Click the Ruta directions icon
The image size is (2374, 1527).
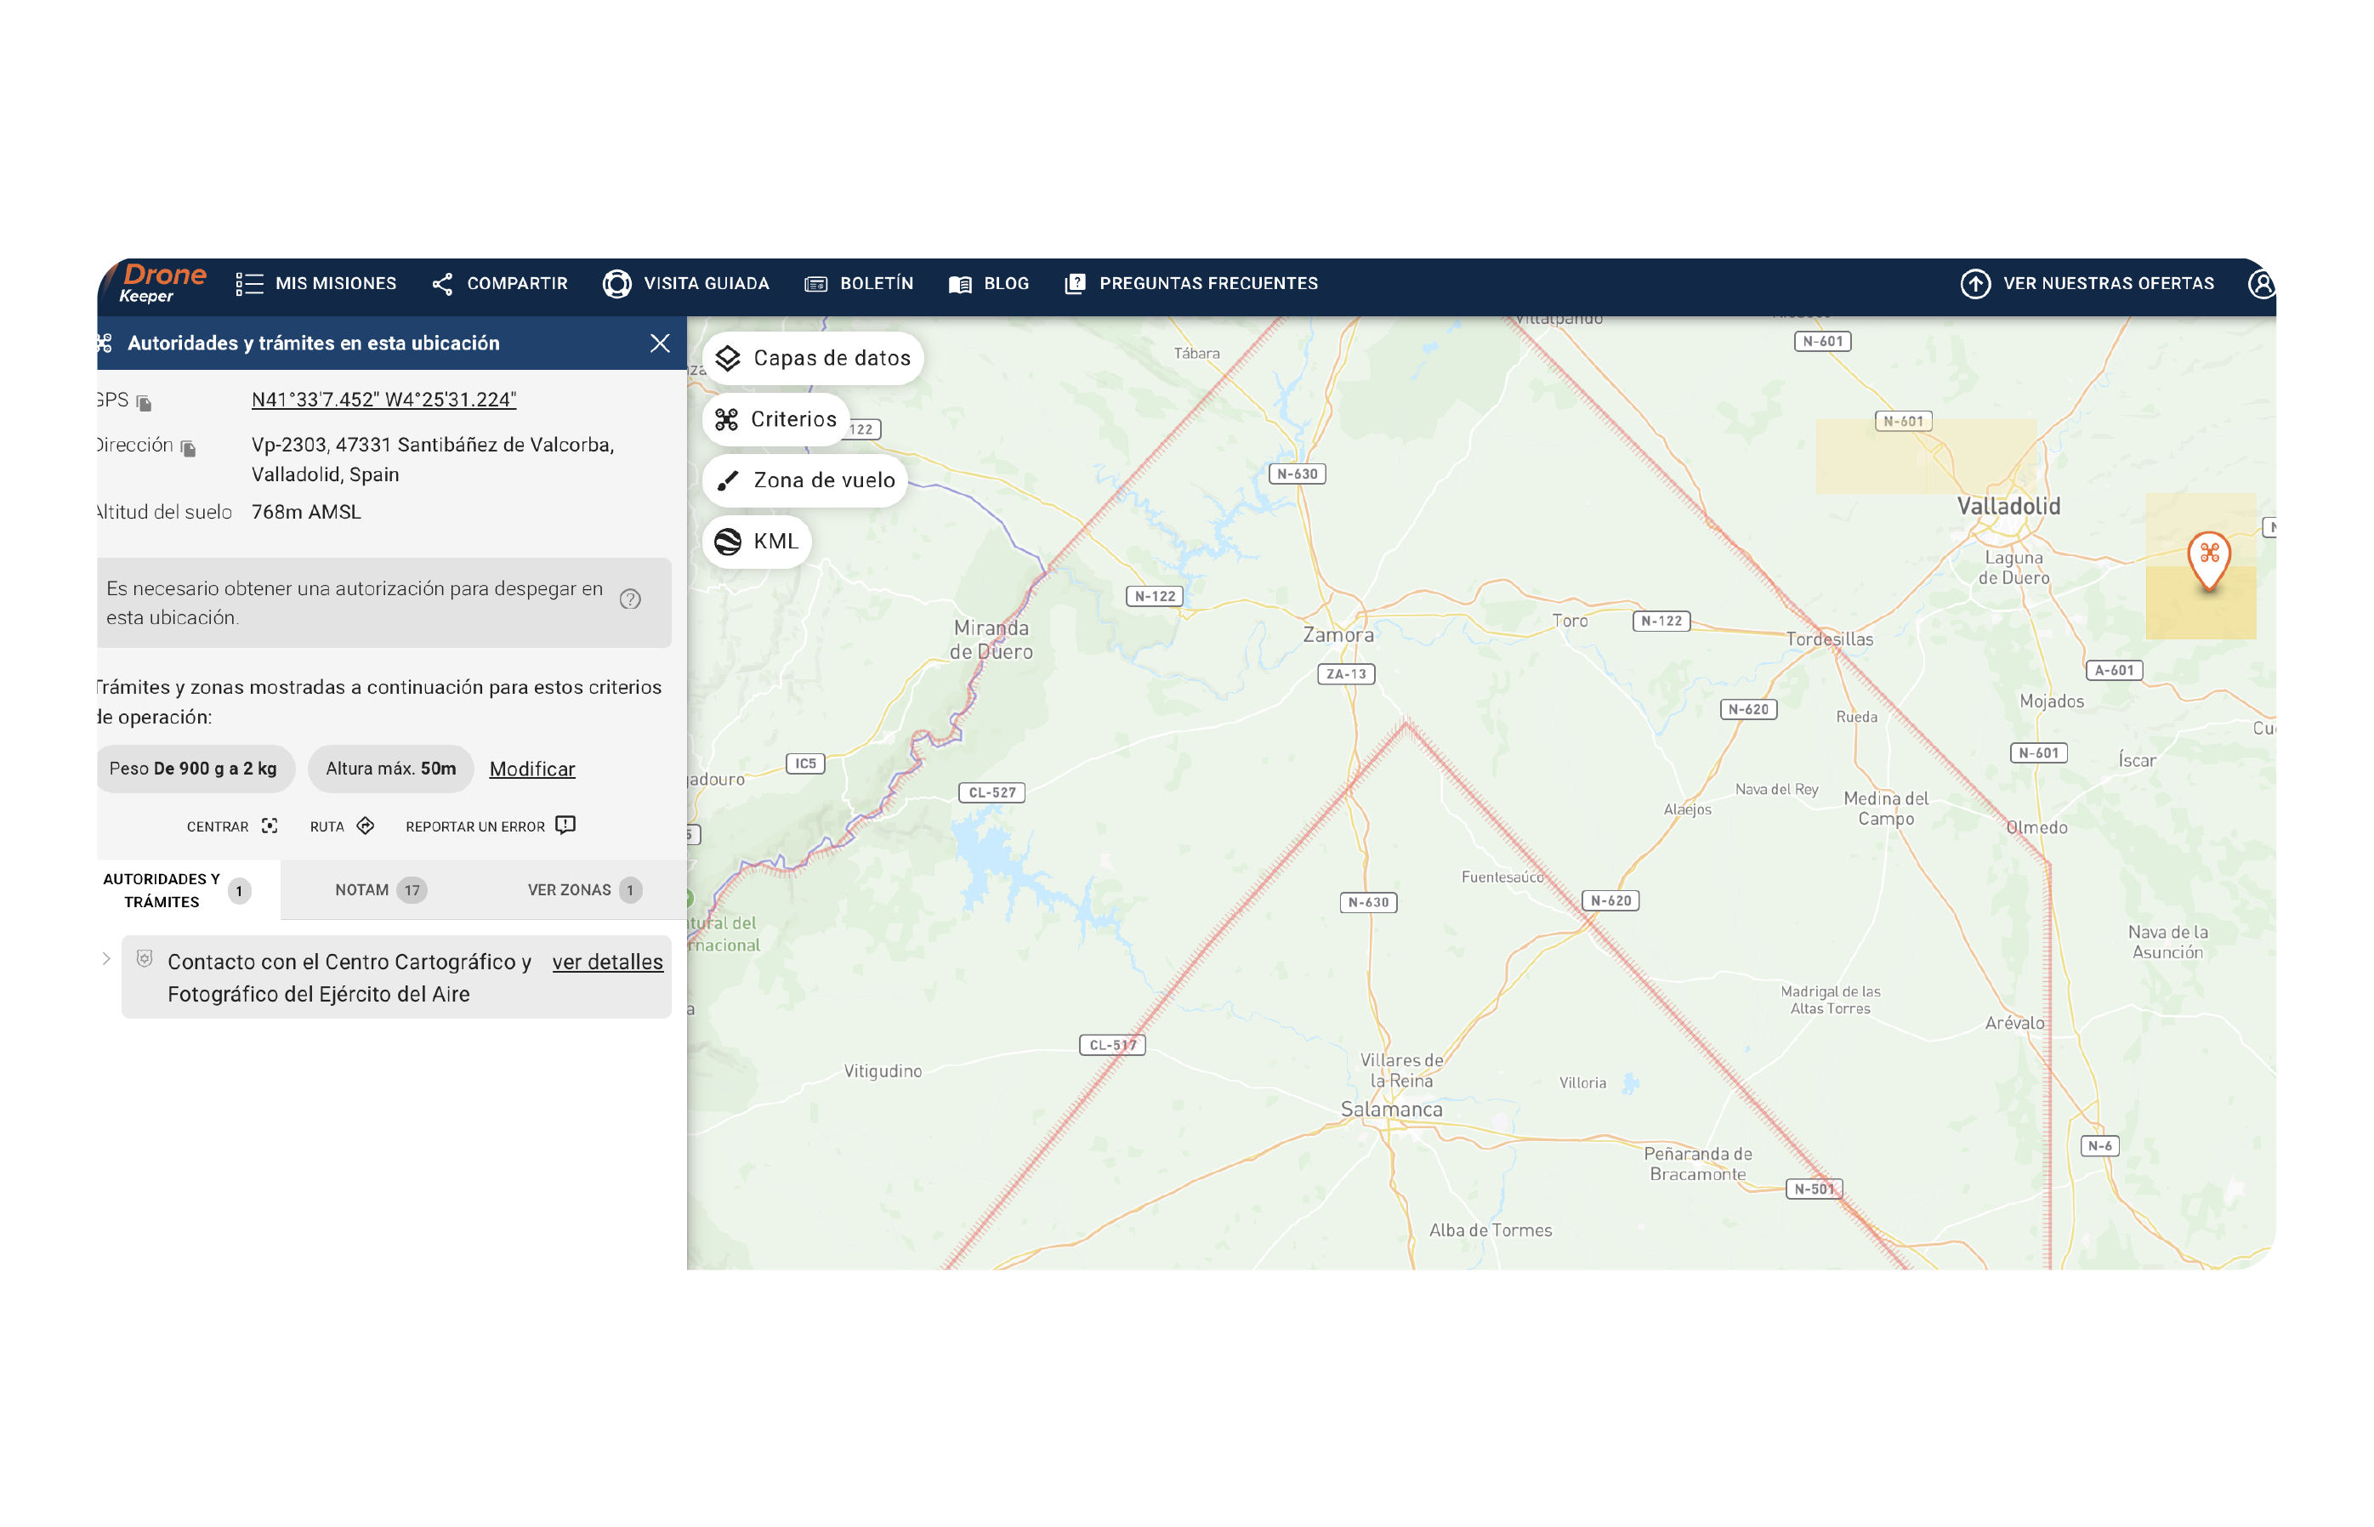click(366, 826)
